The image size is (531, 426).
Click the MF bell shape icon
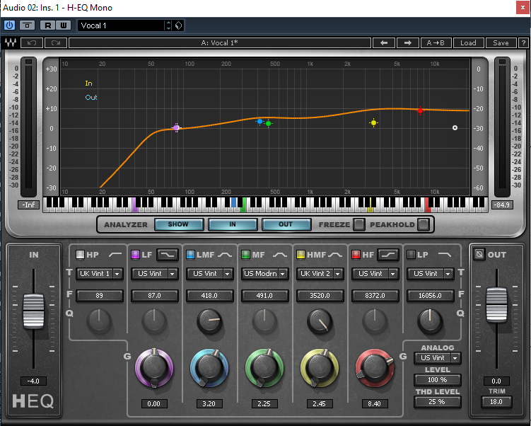280,255
